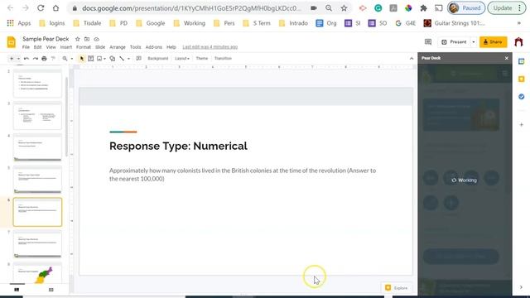Open the Arrange menu
The image size is (530, 298).
click(x=118, y=47)
